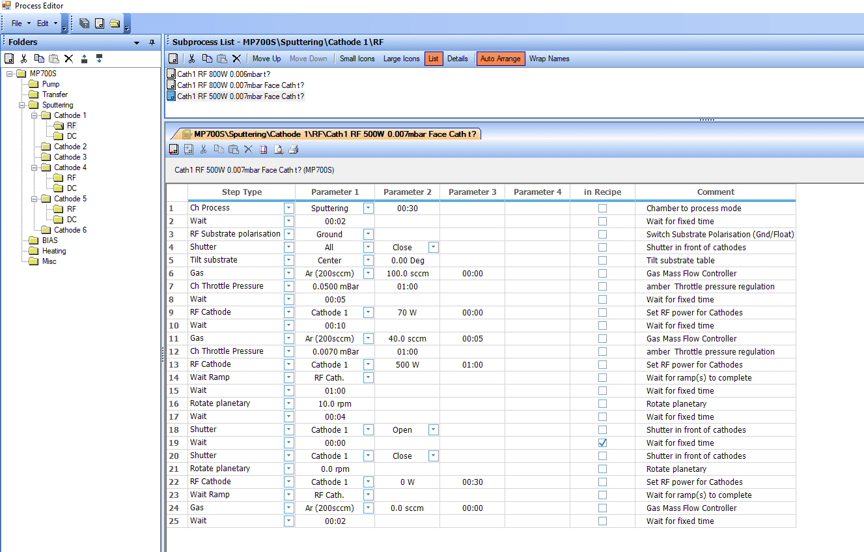Click the Move Up button
Image resolution: width=864 pixels, height=552 pixels.
[266, 58]
